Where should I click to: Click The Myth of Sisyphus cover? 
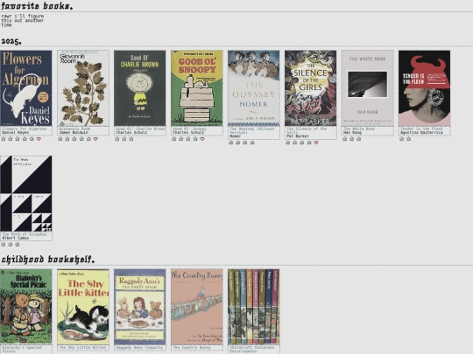click(26, 193)
